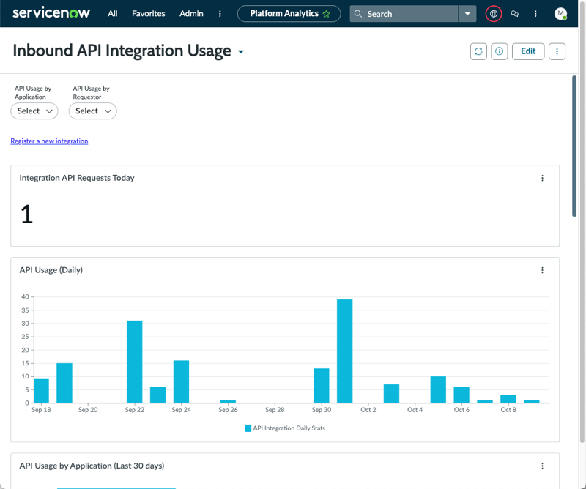Viewport: 586px width, 489px height.
Task: Click the Sep 18 axis label
Action: click(41, 410)
